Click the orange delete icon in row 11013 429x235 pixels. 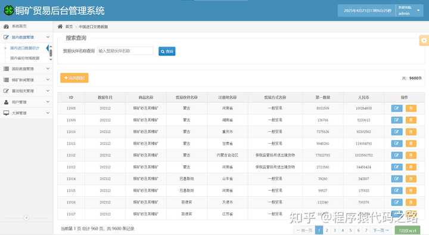411,167
